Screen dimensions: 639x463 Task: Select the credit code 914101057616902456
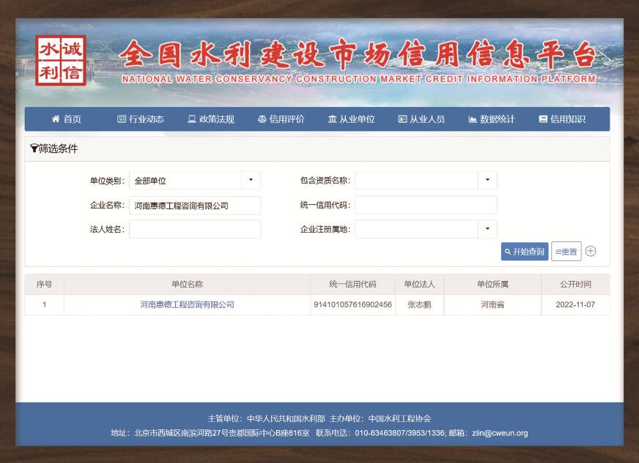click(x=352, y=304)
